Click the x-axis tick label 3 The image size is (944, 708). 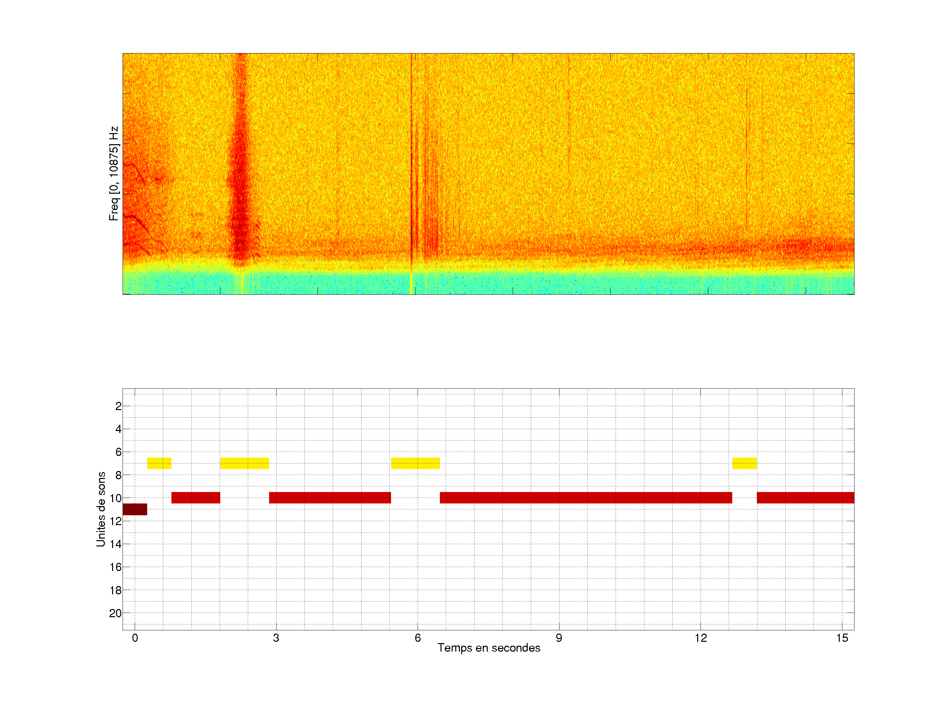[x=276, y=638]
